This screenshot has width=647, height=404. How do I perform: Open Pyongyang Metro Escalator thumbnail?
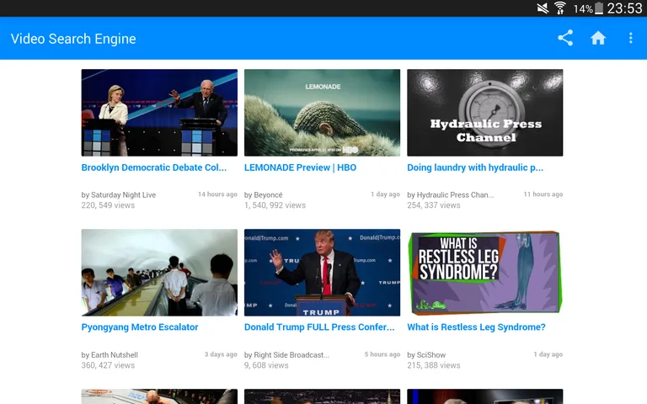point(159,273)
